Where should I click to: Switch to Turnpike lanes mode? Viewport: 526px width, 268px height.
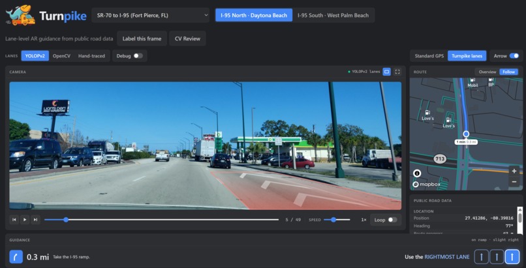(467, 56)
